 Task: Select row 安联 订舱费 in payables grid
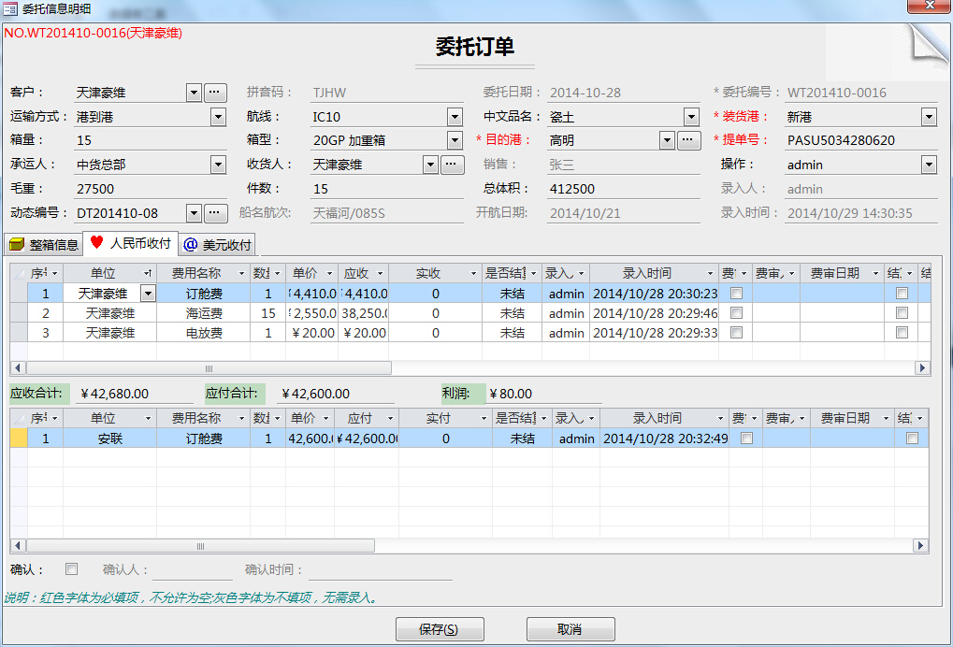click(469, 438)
